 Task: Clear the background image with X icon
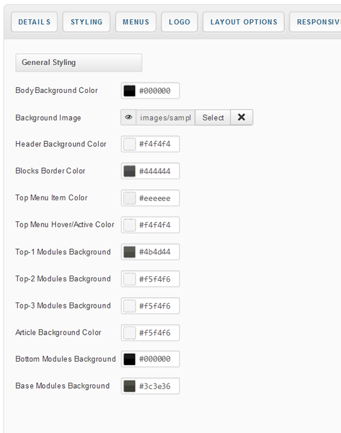coord(242,117)
